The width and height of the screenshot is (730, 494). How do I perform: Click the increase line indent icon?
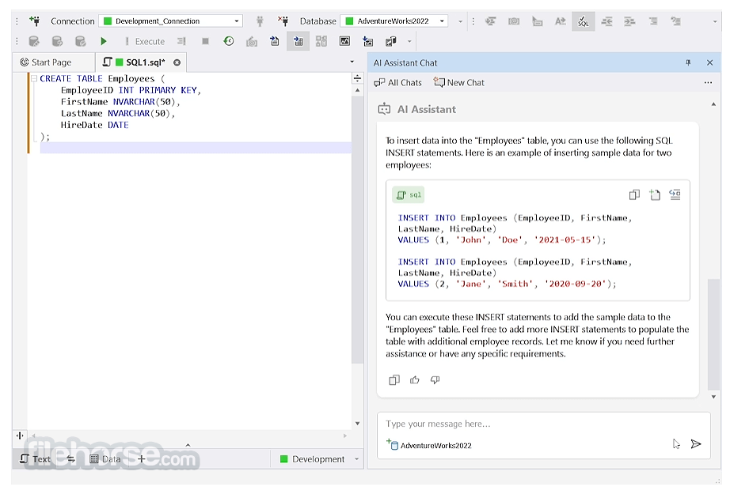(x=629, y=21)
